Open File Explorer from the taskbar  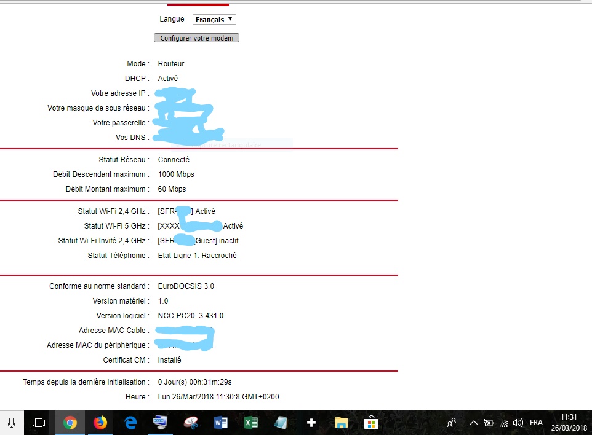click(x=342, y=423)
